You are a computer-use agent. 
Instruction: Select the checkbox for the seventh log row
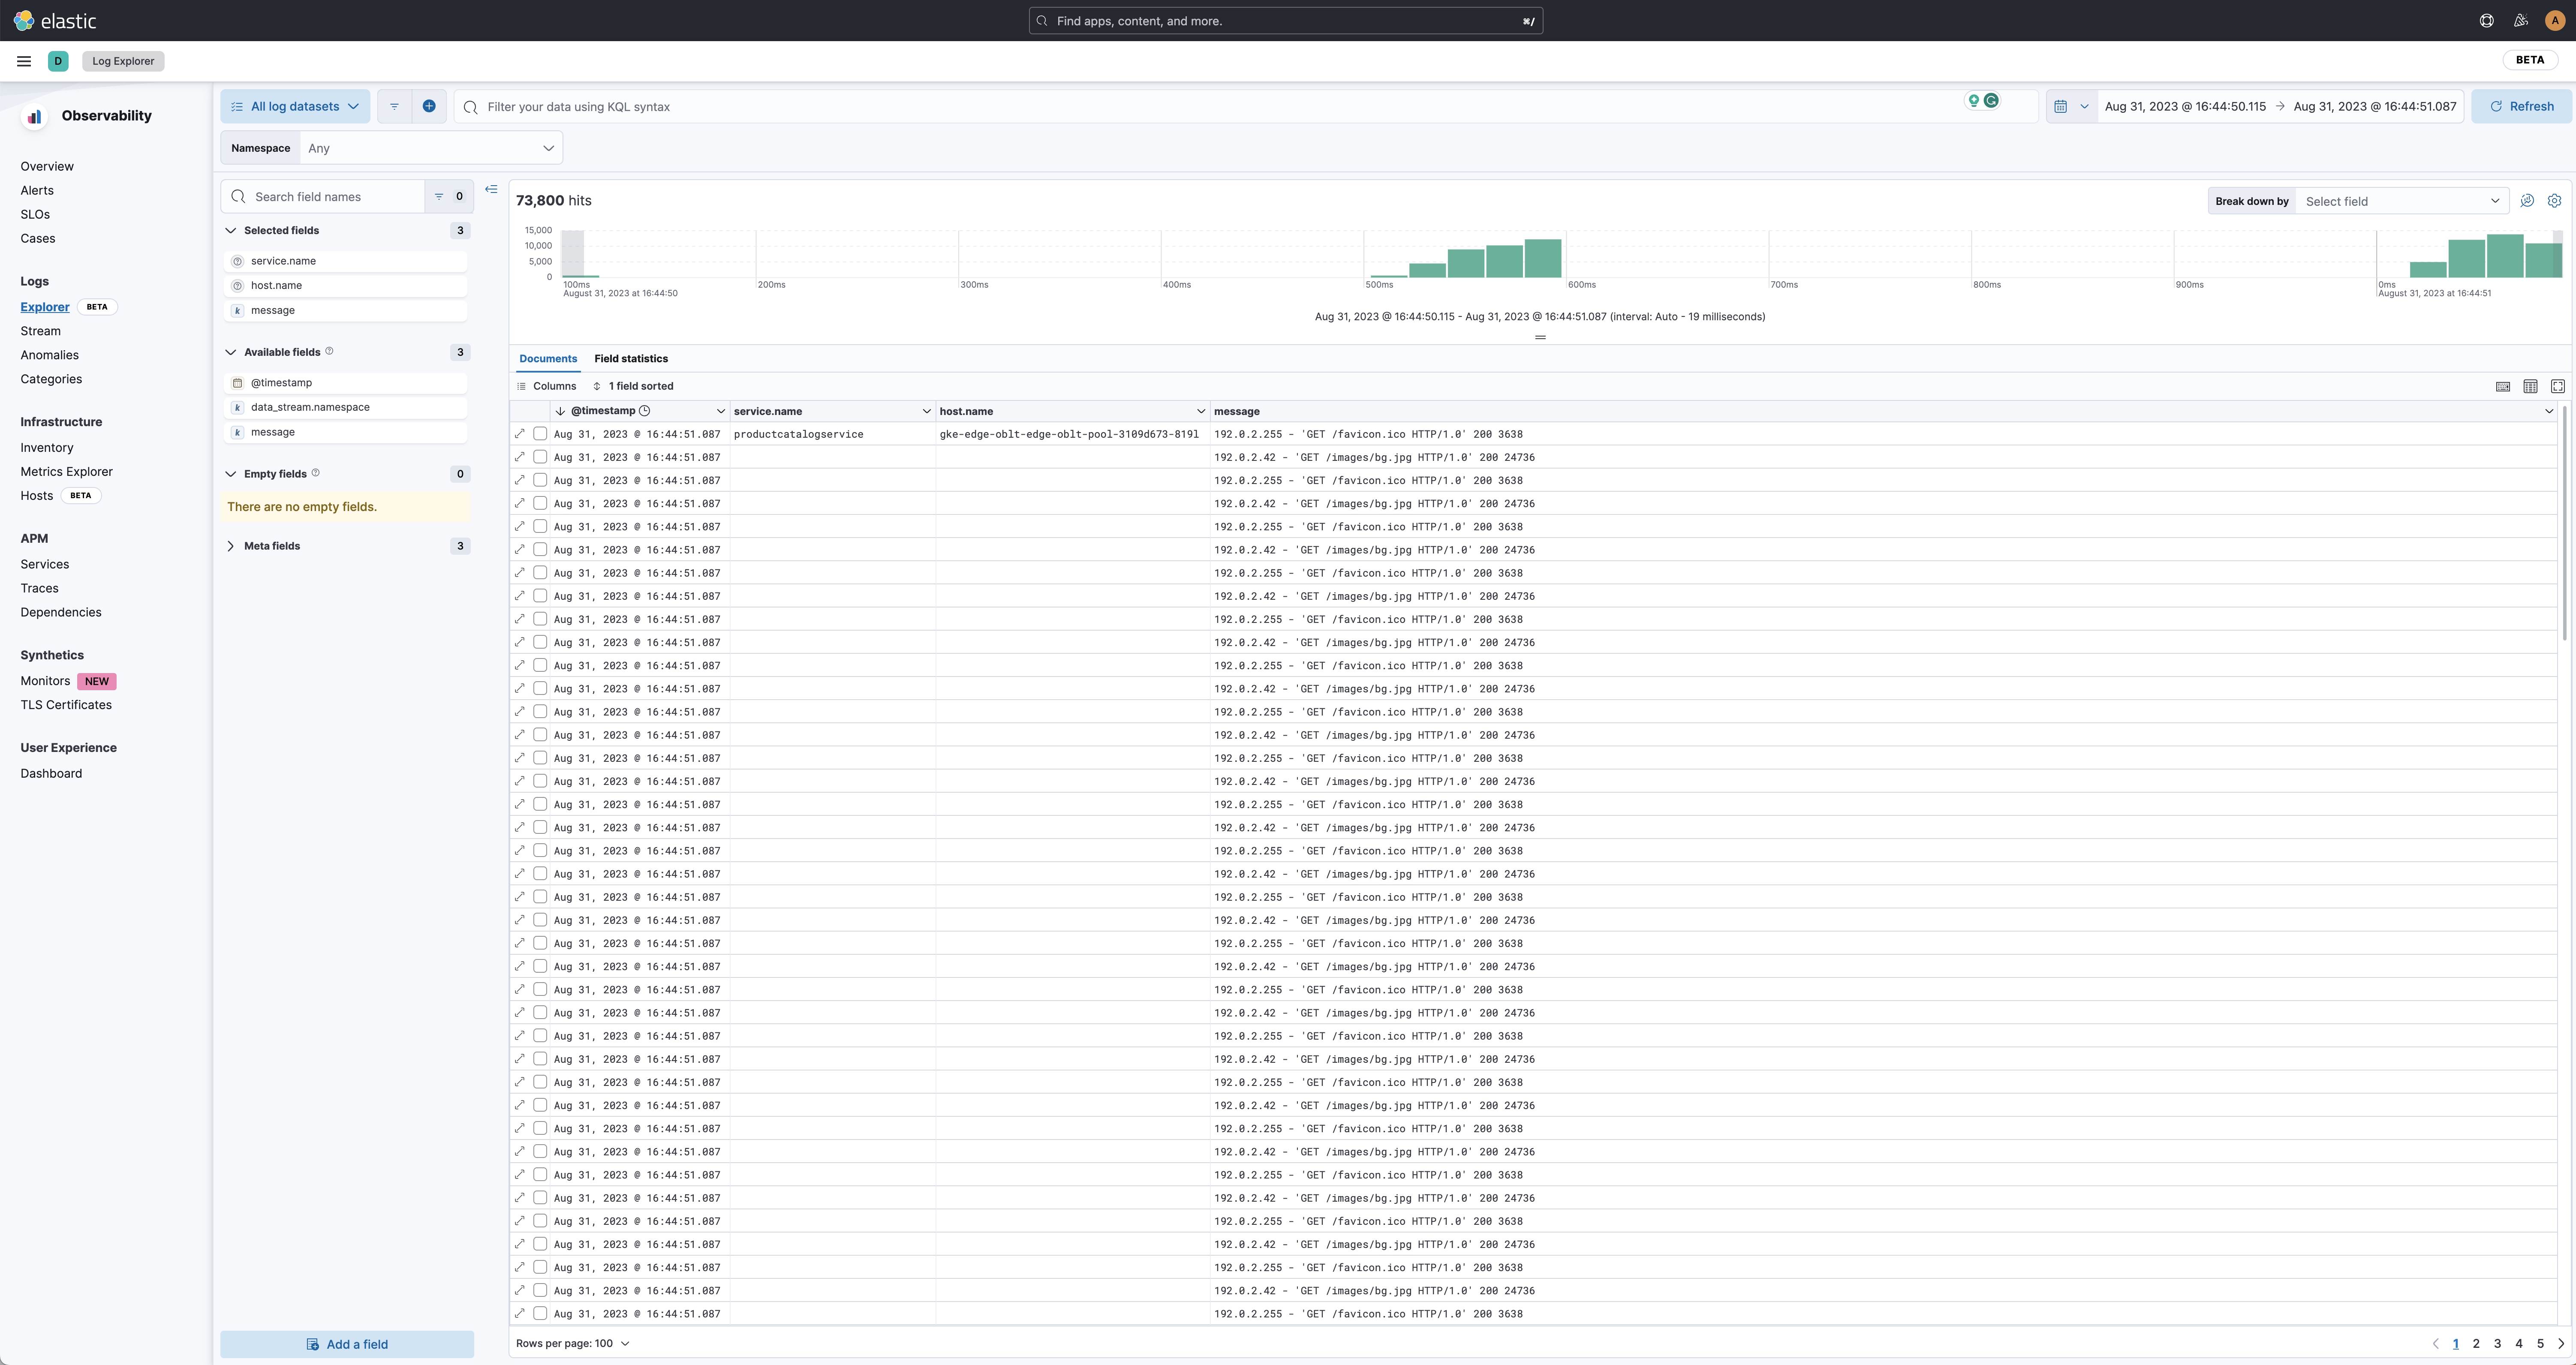(x=540, y=573)
